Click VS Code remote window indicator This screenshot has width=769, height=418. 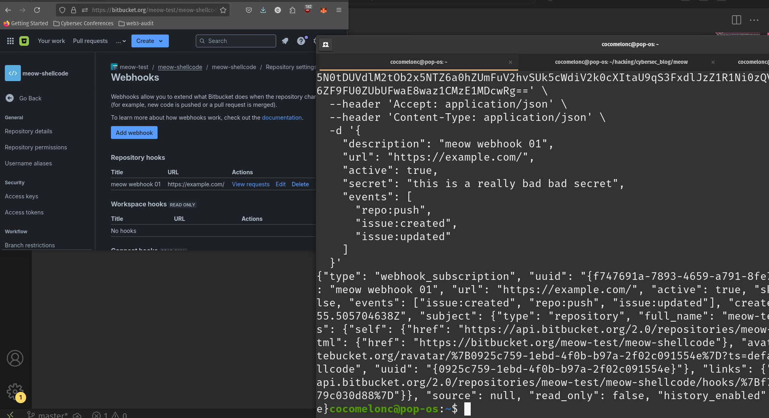[10, 414]
